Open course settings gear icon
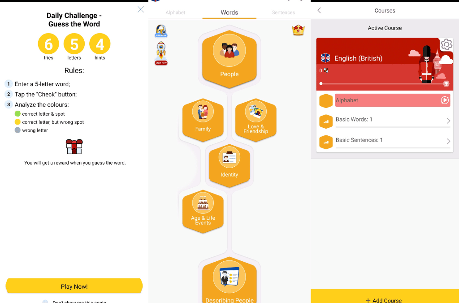 (446, 45)
